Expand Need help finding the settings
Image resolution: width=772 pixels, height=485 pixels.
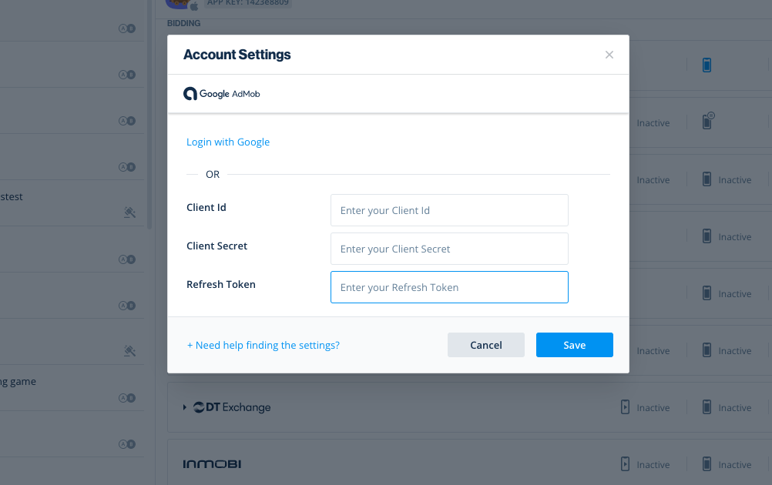[x=263, y=346]
